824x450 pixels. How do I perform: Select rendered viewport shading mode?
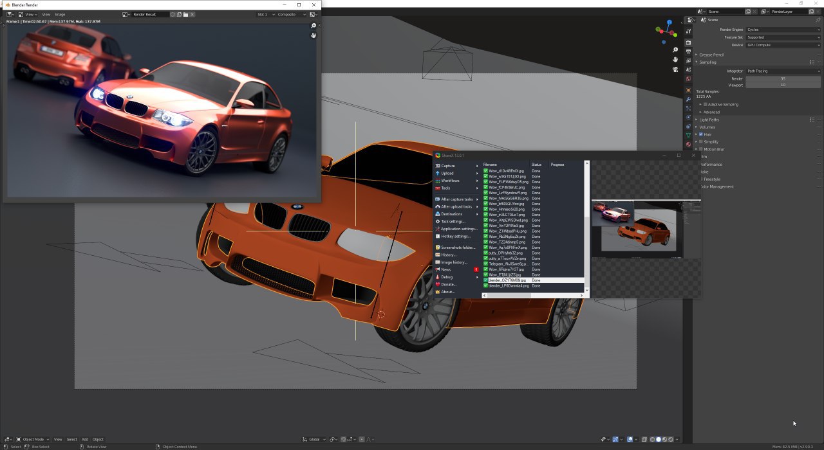pyautogui.click(x=671, y=439)
